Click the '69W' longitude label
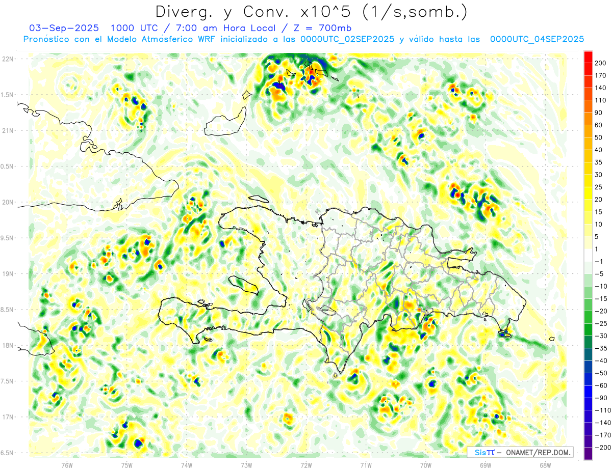Viewport: 612px width, 472px height. (486, 465)
